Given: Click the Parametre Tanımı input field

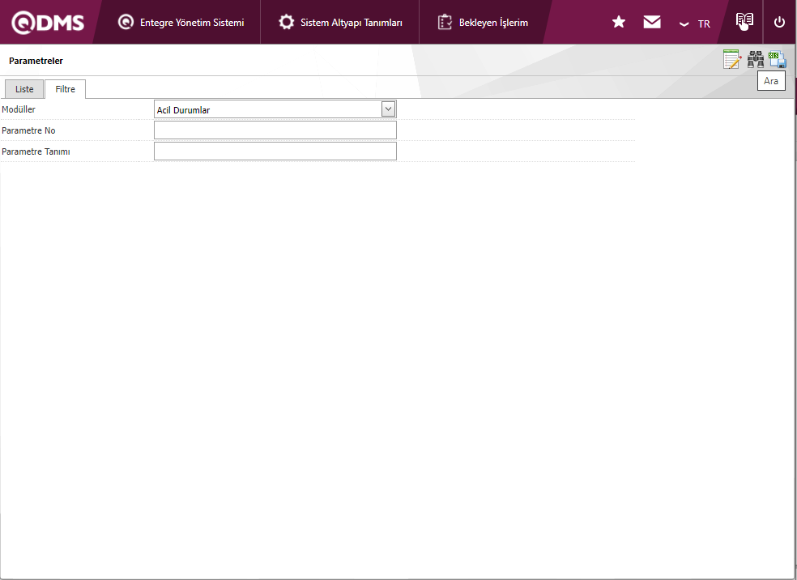Looking at the screenshot, I should (x=275, y=151).
